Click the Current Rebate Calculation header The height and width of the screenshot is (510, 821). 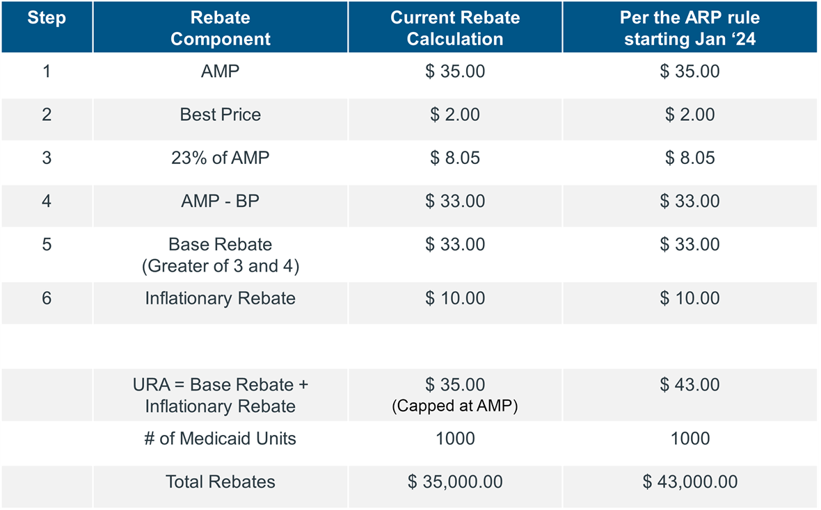455,27
